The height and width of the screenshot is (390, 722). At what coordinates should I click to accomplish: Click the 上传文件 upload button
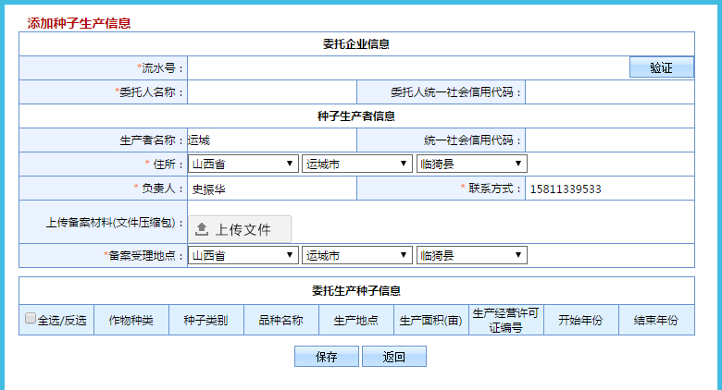(x=240, y=229)
